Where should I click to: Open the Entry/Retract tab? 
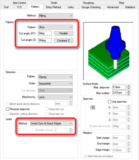(x=53, y=7)
